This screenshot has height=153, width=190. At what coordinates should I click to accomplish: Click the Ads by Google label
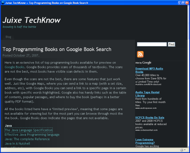point(143,63)
